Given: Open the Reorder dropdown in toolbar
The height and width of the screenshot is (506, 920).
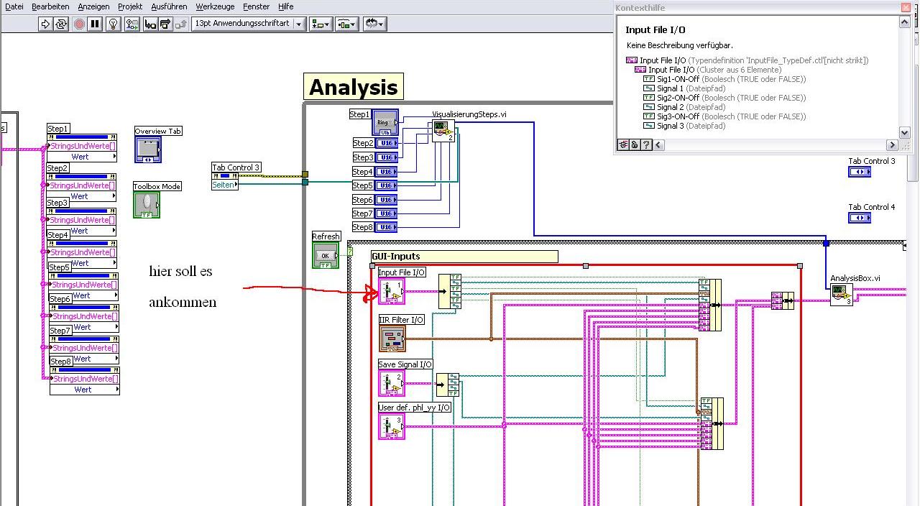Looking at the screenshot, I should 374,24.
